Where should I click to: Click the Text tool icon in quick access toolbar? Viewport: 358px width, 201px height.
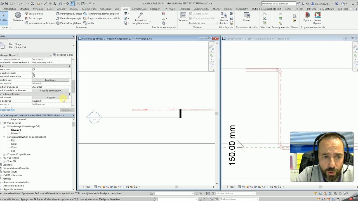(55, 4)
